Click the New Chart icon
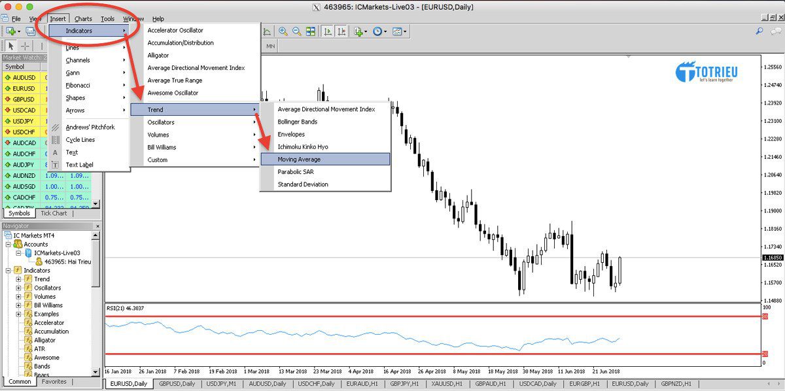This screenshot has height=391, width=785. 11,31
